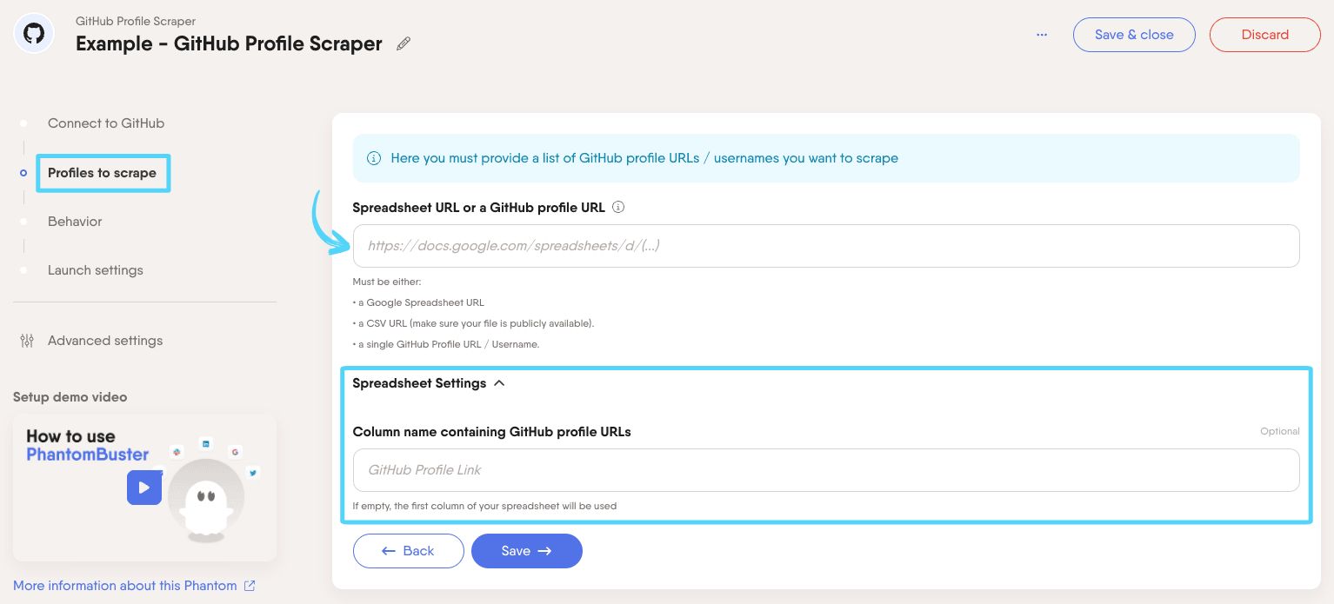The image size is (1334, 604).
Task: Click the Discard button
Action: click(1264, 35)
